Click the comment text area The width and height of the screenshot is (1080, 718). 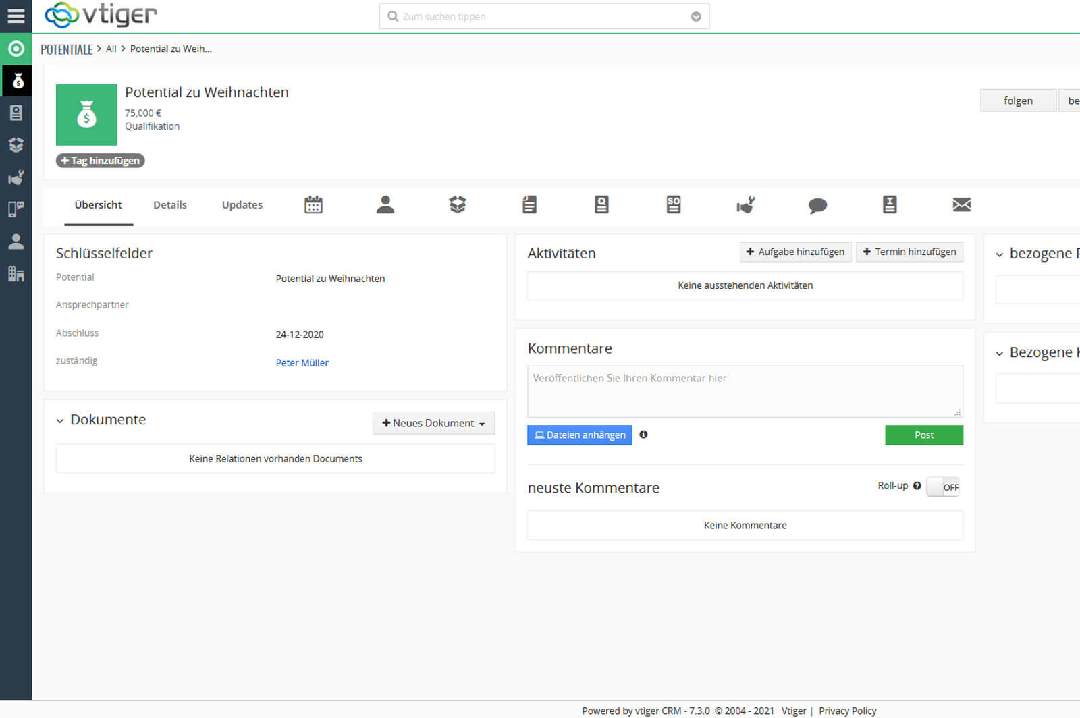pos(745,391)
